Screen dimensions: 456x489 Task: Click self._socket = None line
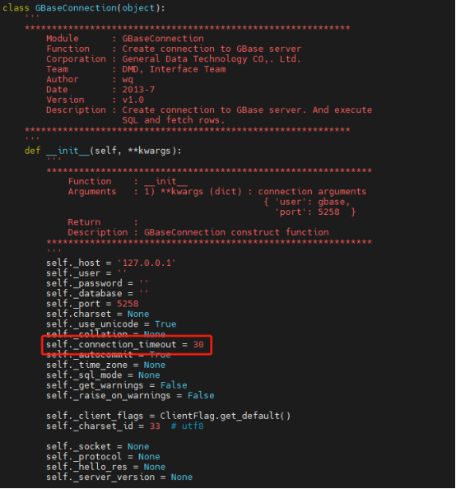[x=98, y=446]
